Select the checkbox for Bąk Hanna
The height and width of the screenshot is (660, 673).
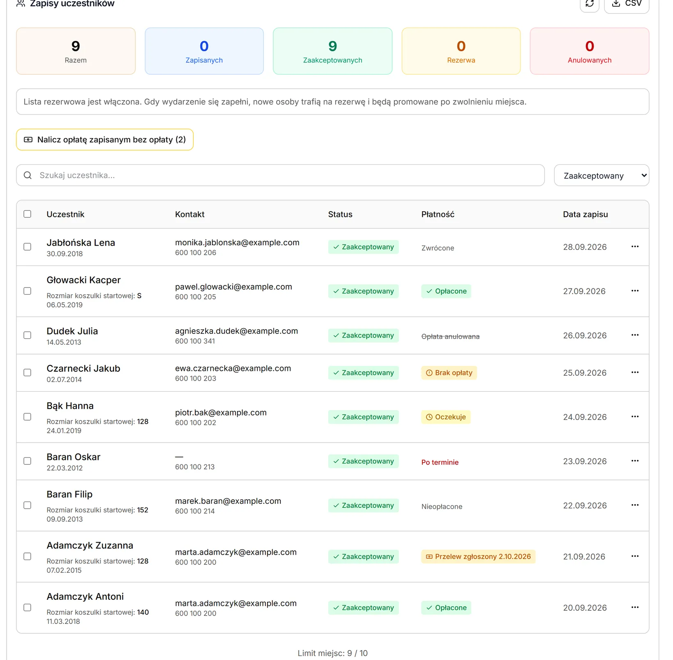tap(27, 417)
